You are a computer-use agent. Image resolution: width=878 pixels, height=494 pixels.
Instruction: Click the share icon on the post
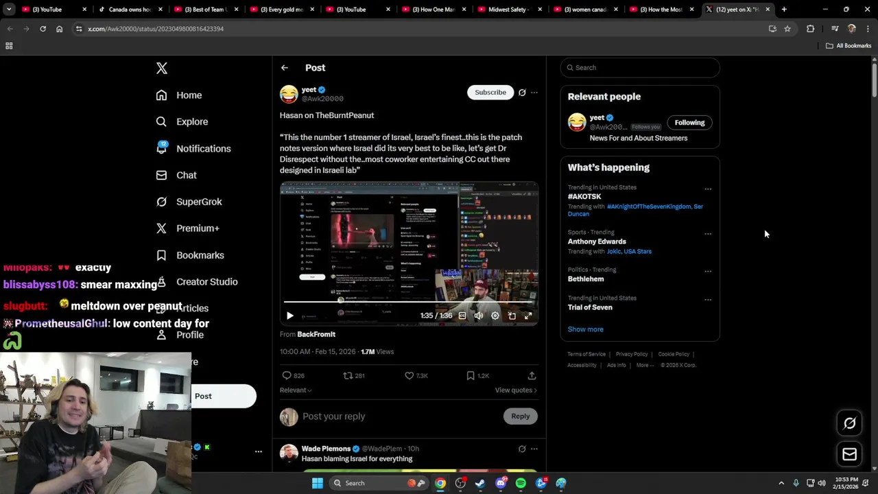coord(532,376)
